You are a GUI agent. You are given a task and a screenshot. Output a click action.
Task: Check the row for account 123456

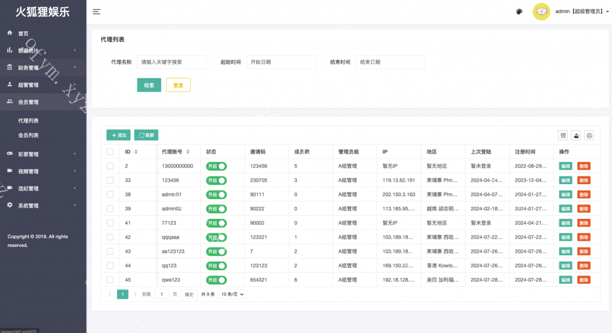coord(110,180)
